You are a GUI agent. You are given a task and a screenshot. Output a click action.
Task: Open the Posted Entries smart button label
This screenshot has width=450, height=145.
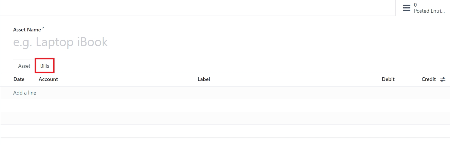(429, 11)
